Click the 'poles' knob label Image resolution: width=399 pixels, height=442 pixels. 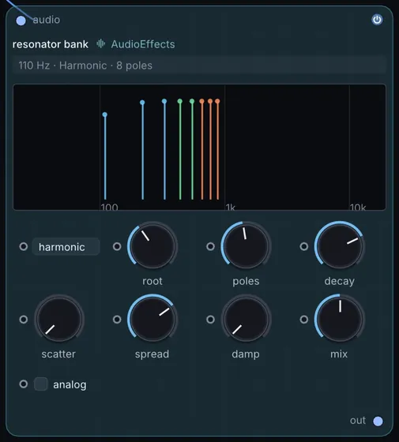tap(246, 281)
